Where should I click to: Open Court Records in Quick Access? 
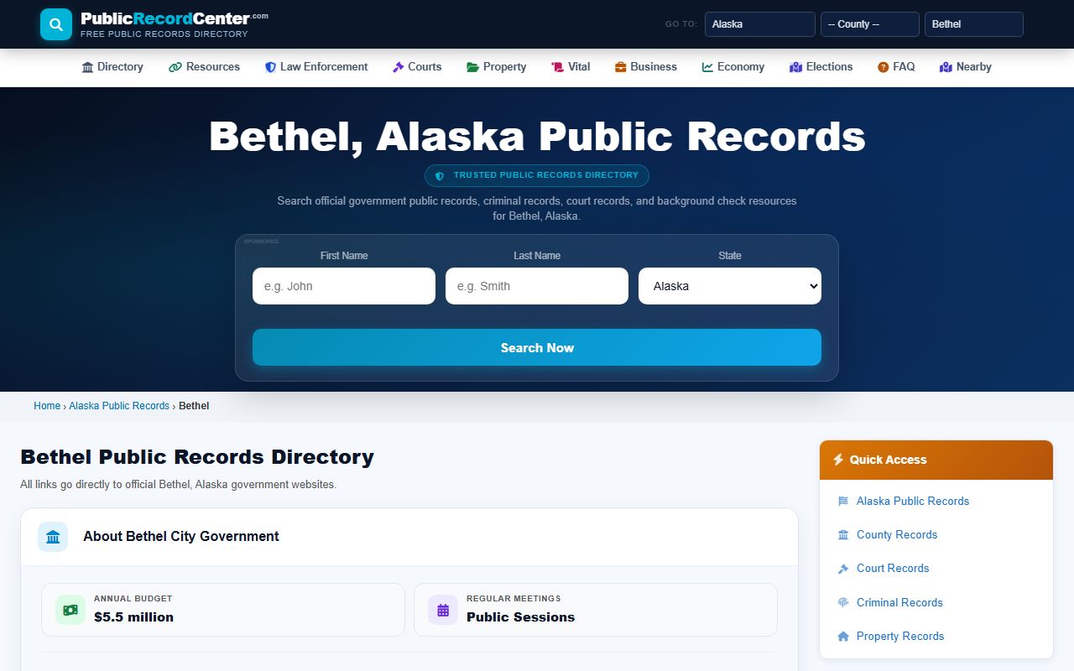[x=893, y=569]
